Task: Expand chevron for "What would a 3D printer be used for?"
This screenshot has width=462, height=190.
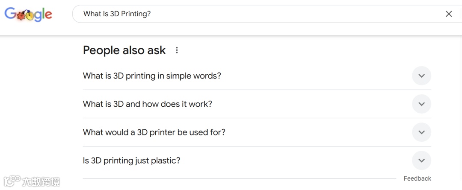Action: coord(421,132)
